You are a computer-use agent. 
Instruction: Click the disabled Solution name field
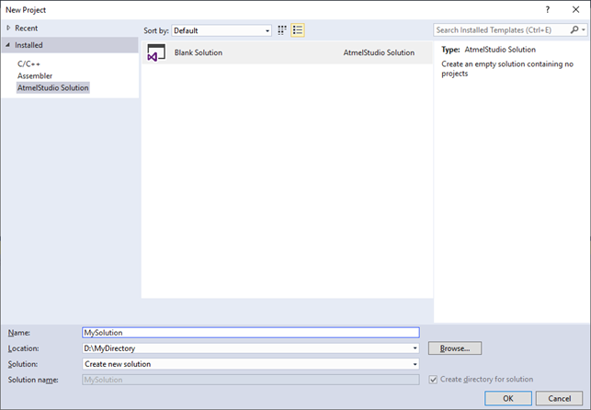pyautogui.click(x=251, y=380)
